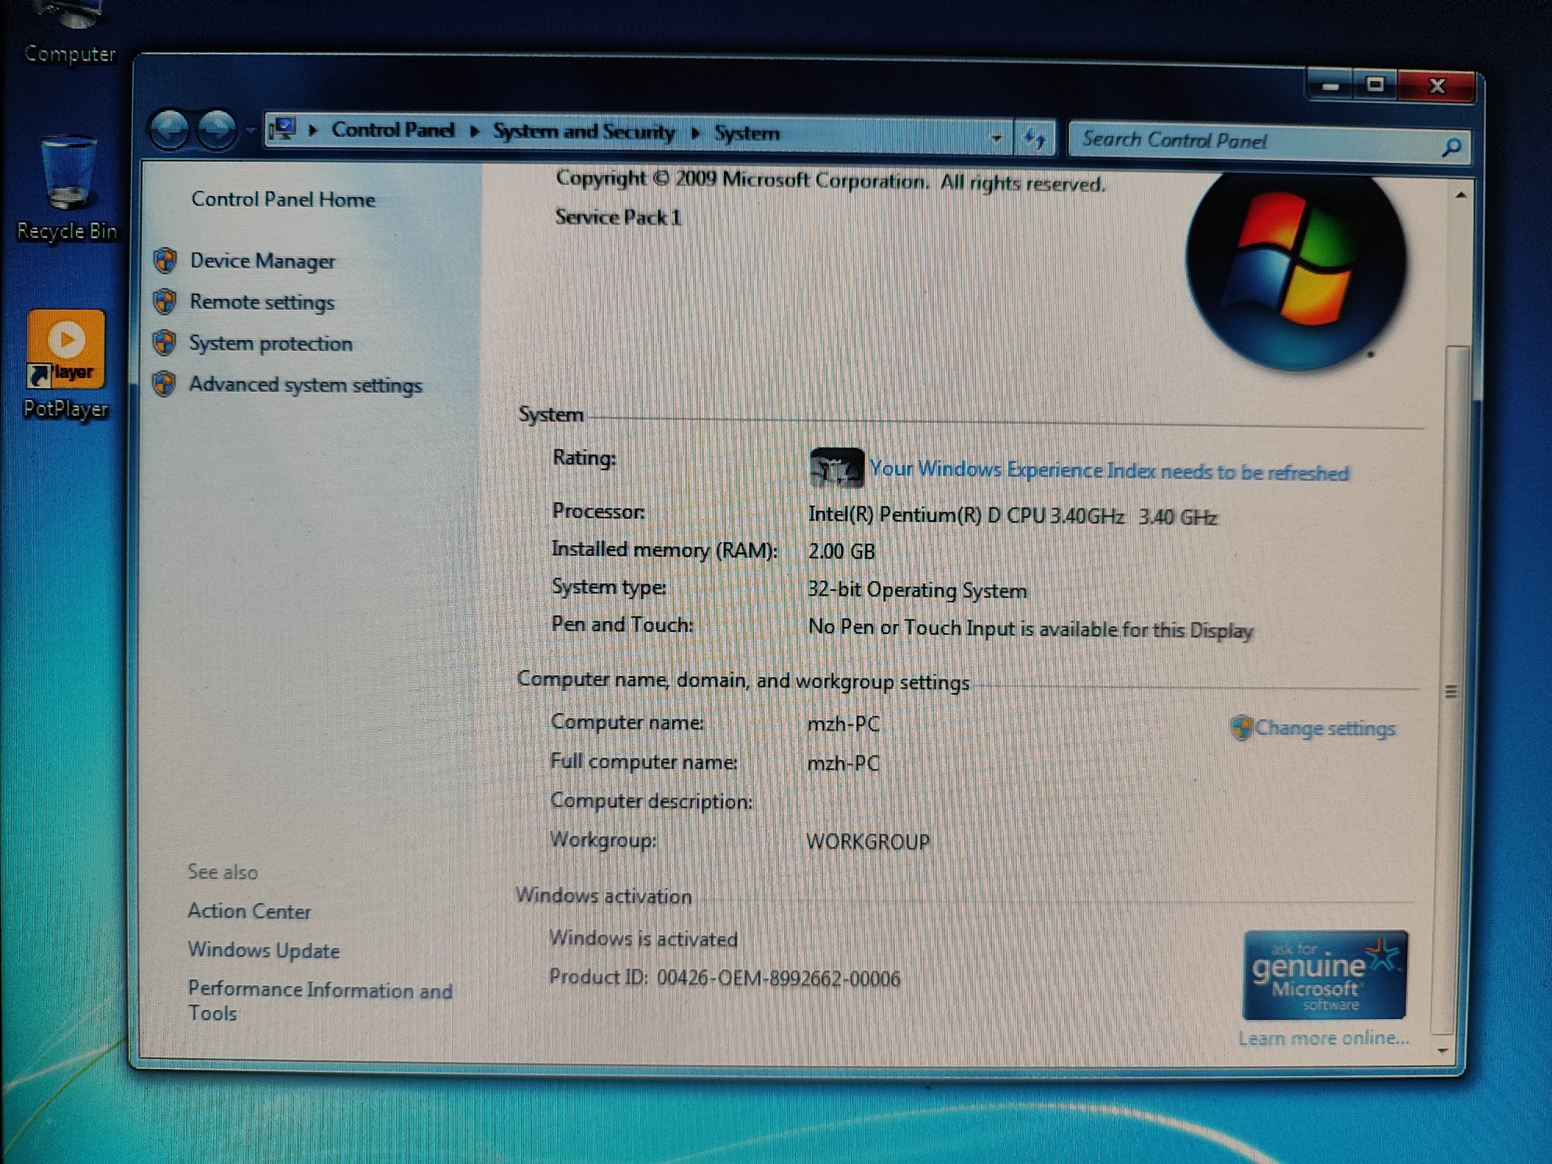Maximize the System window
This screenshot has height=1164, width=1552.
coord(1375,85)
